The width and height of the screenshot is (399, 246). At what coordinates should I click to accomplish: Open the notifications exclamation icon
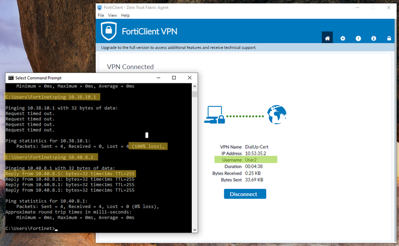358,38
